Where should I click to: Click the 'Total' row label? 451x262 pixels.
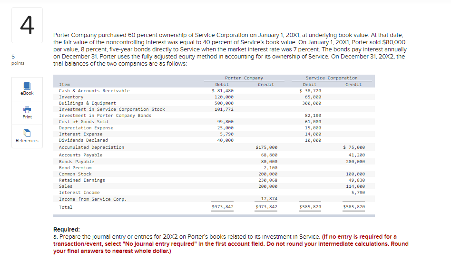point(66,207)
